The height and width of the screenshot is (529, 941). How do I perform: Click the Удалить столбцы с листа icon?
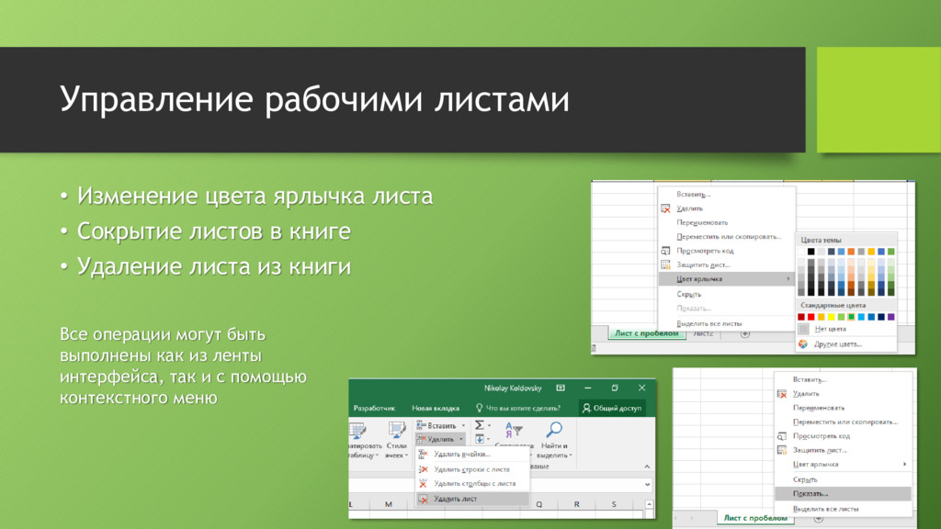pyautogui.click(x=423, y=483)
